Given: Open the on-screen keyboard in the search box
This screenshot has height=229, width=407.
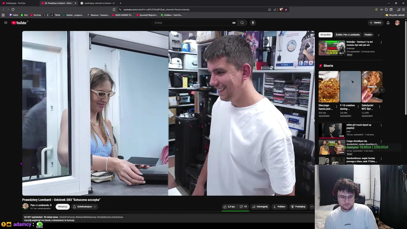Looking at the screenshot, I should click(x=234, y=23).
